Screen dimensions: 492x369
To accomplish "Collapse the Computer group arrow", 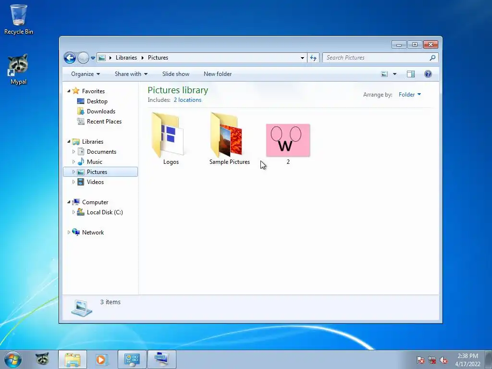I will [x=69, y=202].
